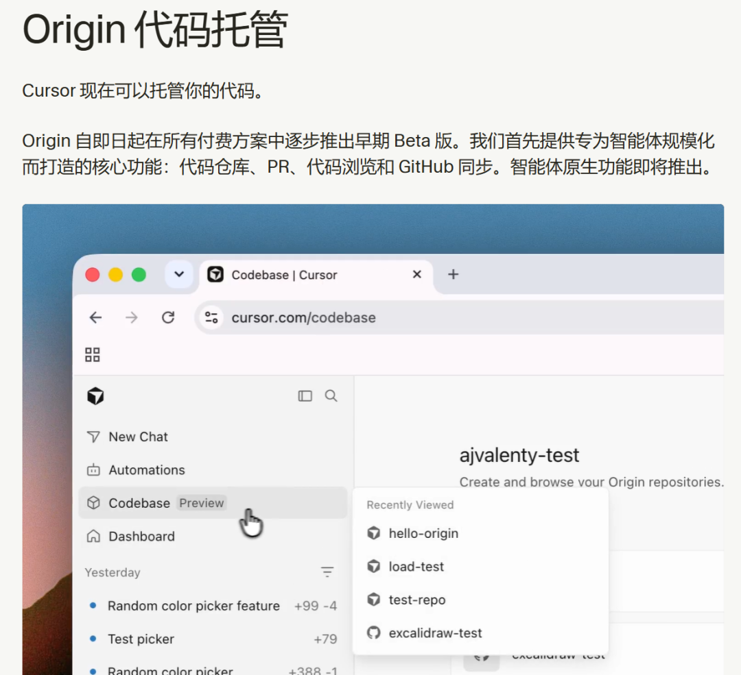
Task: Click the GitHub icon for excalidraw-test
Action: 374,633
